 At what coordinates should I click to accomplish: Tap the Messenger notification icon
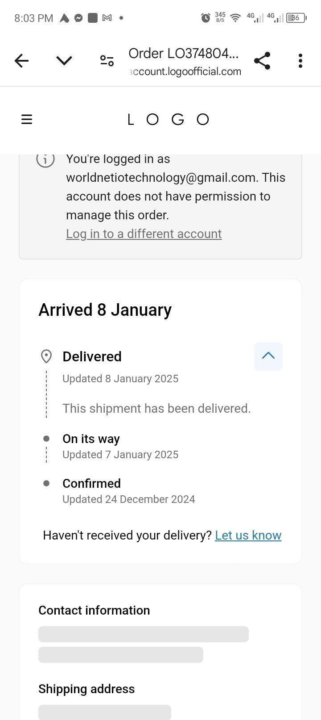[78, 18]
